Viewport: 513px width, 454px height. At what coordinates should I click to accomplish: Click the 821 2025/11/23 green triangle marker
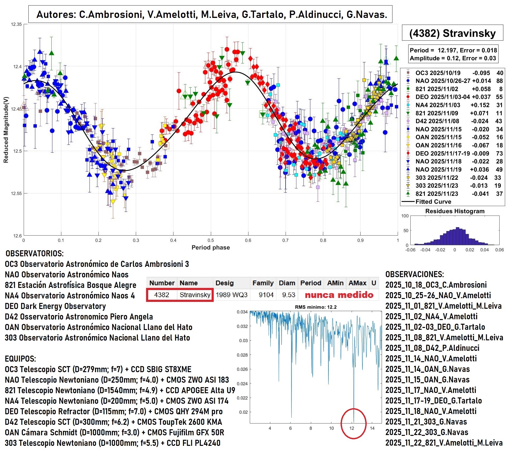(x=408, y=194)
